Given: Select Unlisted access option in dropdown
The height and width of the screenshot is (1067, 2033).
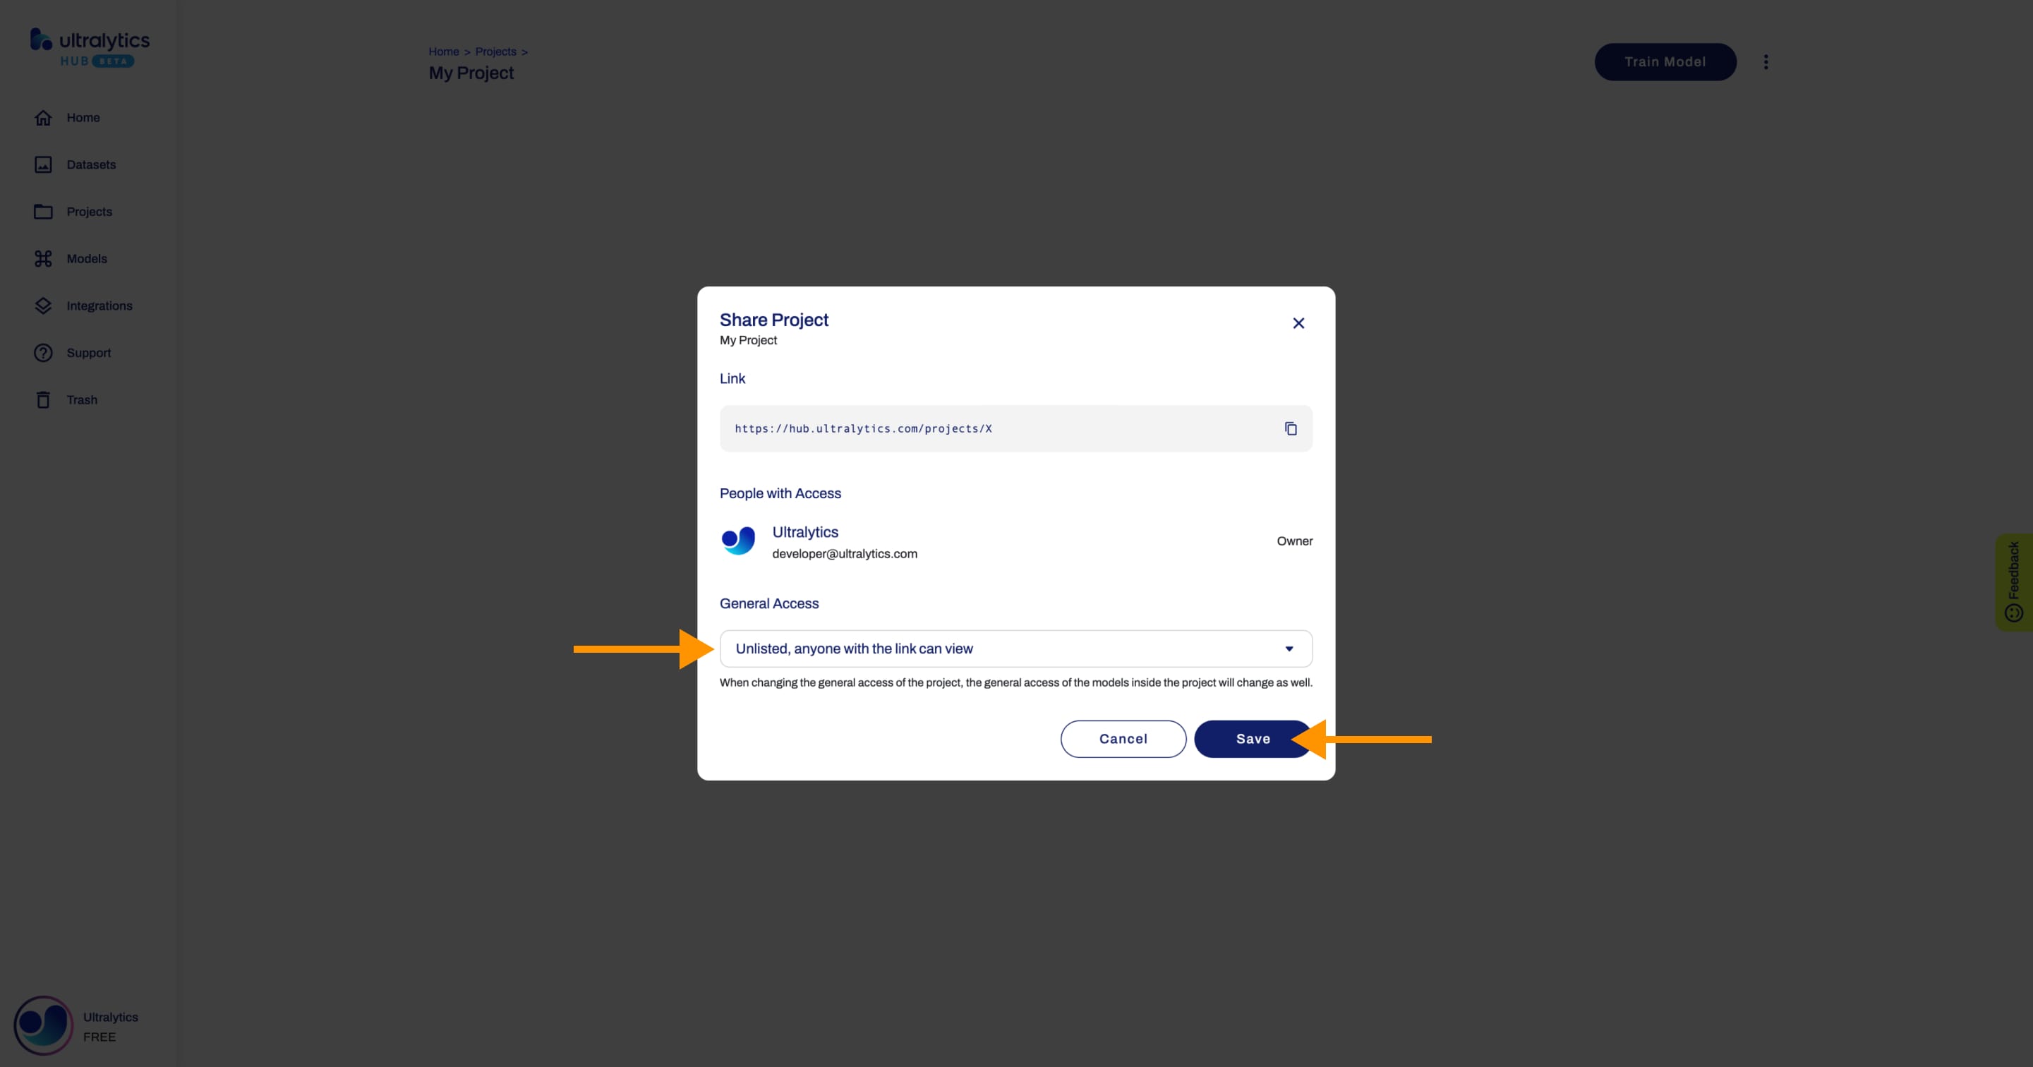Looking at the screenshot, I should [x=1015, y=648].
